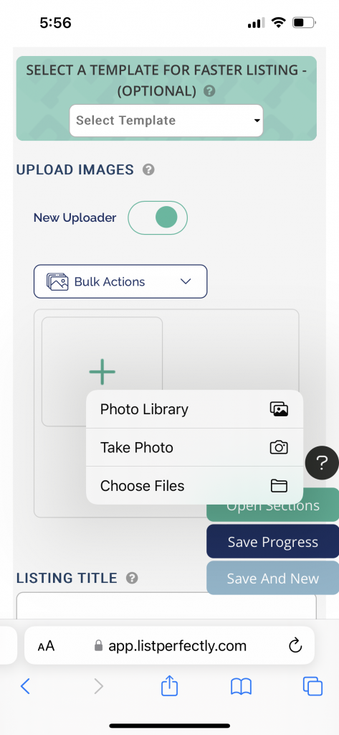
Task: Open the round black help bubble
Action: coord(322,463)
